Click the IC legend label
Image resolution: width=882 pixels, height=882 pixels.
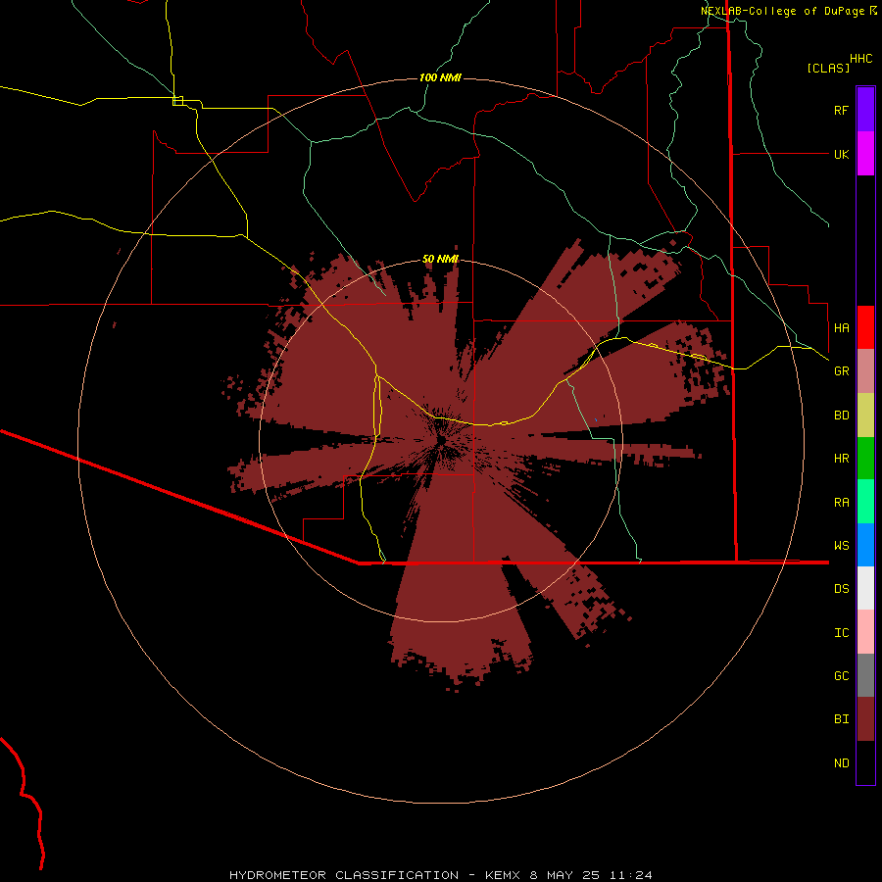point(841,632)
